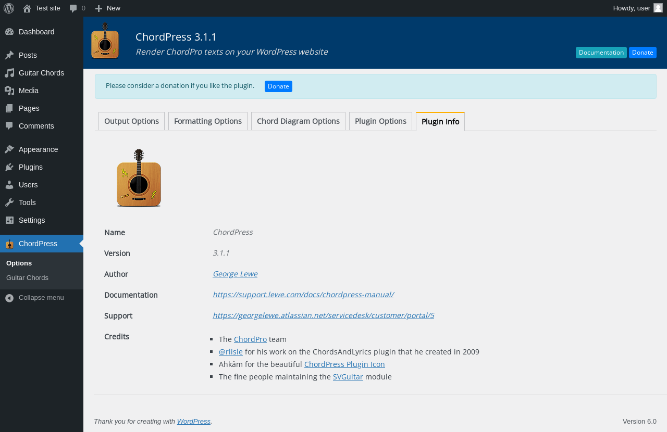This screenshot has height=432, width=667.
Task: Open the chordpress-manual documentation URL
Action: (303, 295)
